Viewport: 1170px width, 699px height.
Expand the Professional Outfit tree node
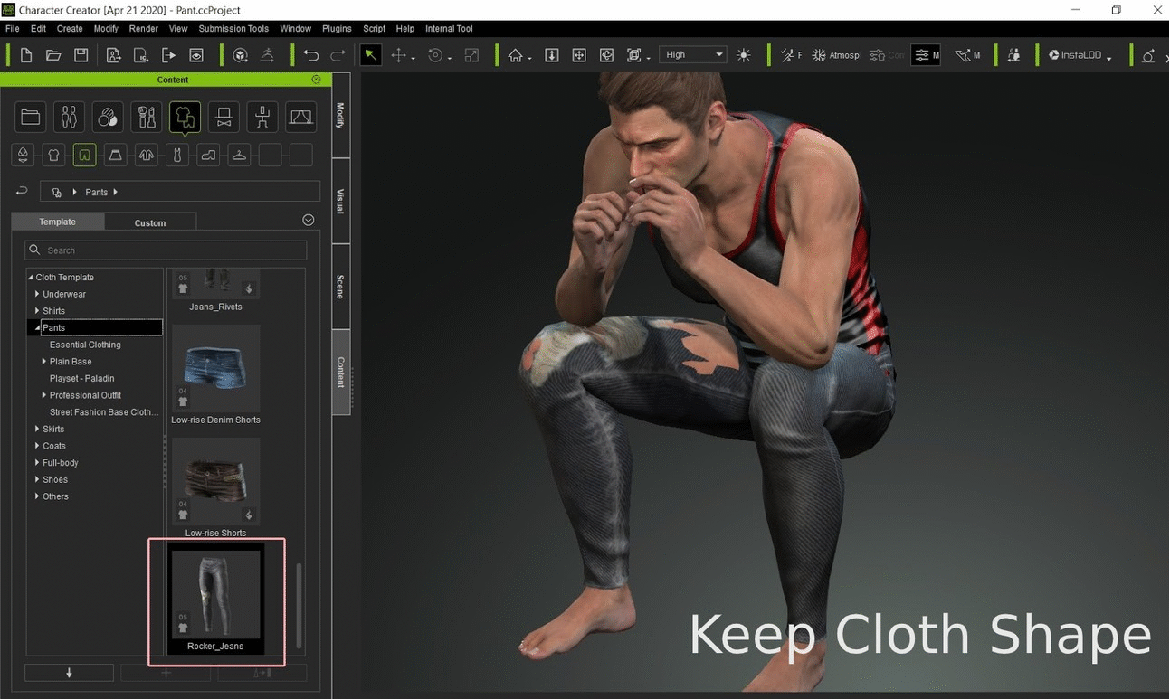[44, 395]
